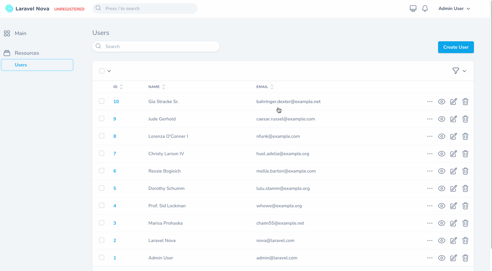Delete the Admin User row
The width and height of the screenshot is (492, 271).
pyautogui.click(x=465, y=258)
